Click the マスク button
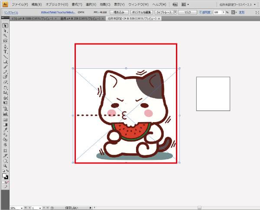 (x=188, y=12)
